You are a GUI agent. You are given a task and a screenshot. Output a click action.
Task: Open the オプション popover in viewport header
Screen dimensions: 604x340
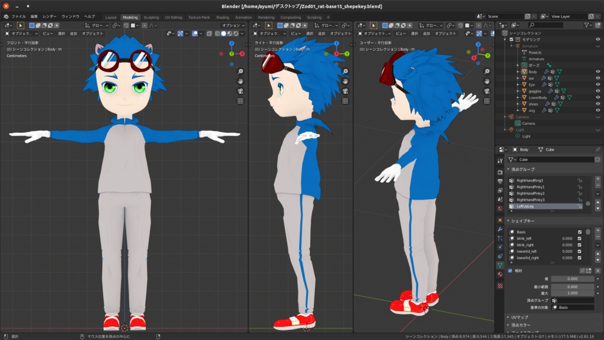pyautogui.click(x=232, y=26)
